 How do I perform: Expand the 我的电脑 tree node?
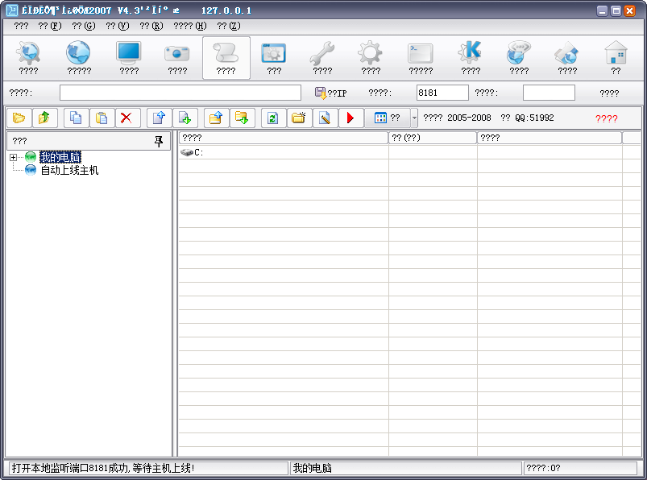tap(14, 157)
